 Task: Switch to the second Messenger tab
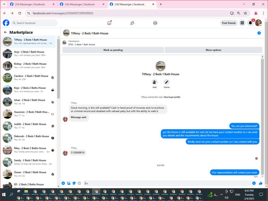tap(82, 4)
